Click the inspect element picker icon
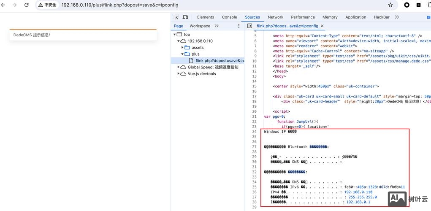 point(176,17)
